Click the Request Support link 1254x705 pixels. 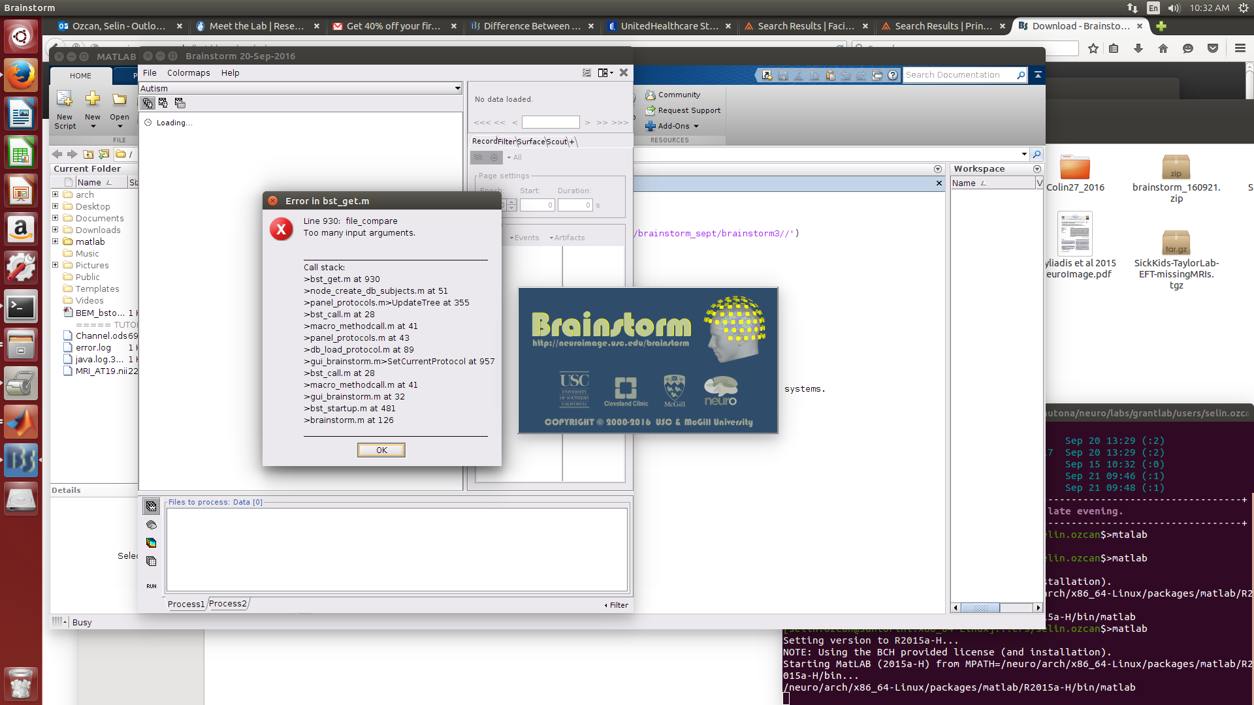click(688, 110)
